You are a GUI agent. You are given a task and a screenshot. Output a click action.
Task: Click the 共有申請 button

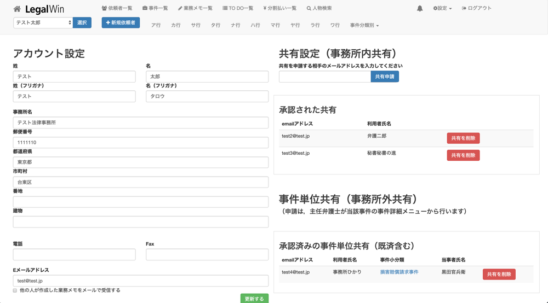point(385,77)
